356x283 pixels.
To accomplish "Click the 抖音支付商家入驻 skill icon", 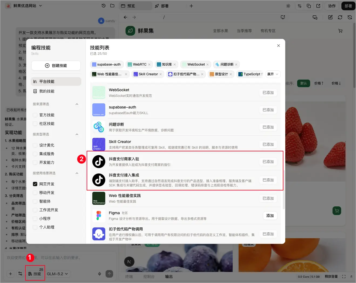I will click(x=99, y=162).
